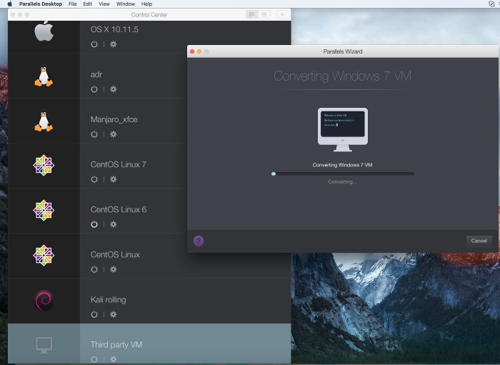The height and width of the screenshot is (365, 500).
Task: Toggle power for the Third party VM
Action: 94,359
